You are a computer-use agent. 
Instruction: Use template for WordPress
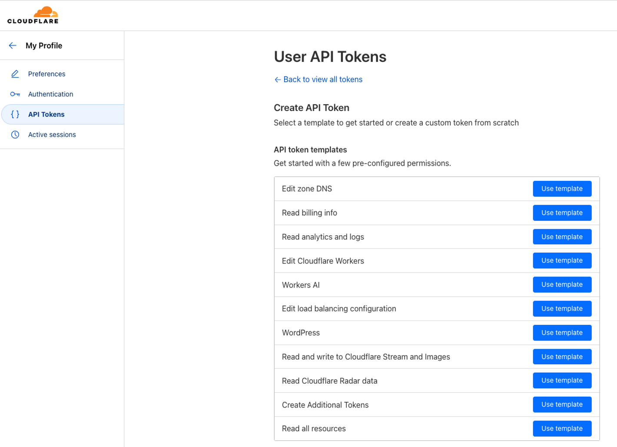click(562, 333)
